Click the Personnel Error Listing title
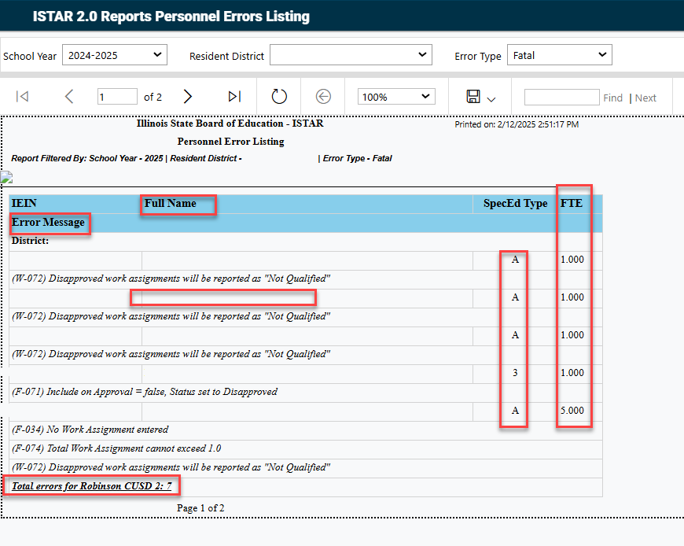The height and width of the screenshot is (546, 684). click(x=231, y=142)
